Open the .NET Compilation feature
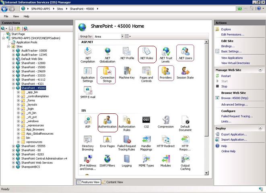 point(88,55)
